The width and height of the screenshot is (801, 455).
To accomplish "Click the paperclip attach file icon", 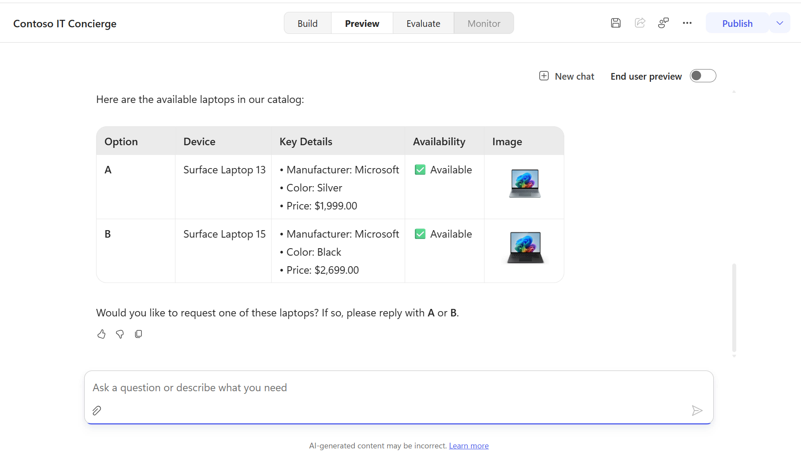I will pyautogui.click(x=97, y=411).
